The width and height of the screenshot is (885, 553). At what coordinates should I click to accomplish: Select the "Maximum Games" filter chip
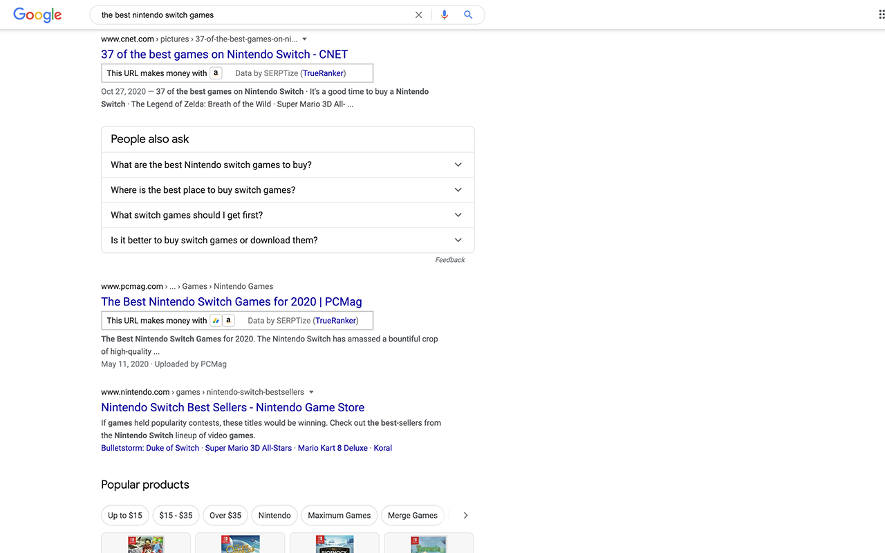339,515
